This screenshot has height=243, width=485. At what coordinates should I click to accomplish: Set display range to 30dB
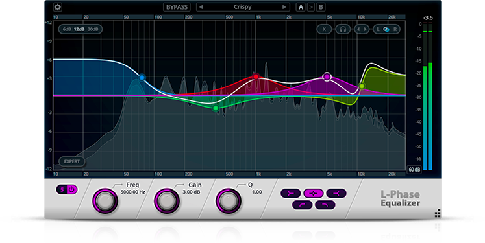tap(93, 29)
